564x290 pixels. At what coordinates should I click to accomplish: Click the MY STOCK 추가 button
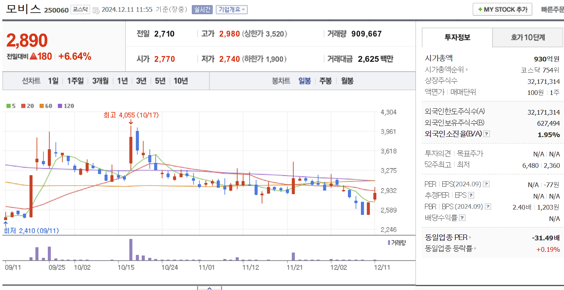click(x=502, y=9)
